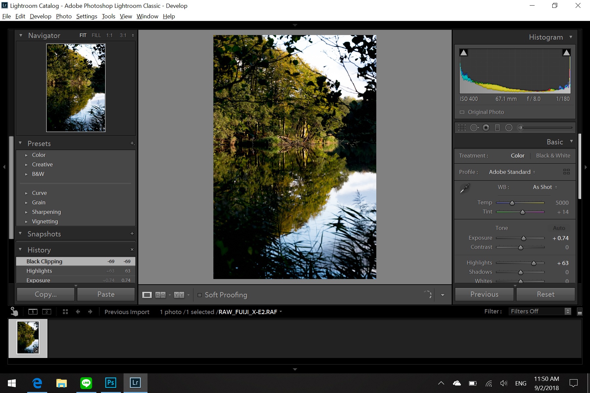Open Photoshop from the taskbar
The width and height of the screenshot is (590, 393).
pos(111,383)
